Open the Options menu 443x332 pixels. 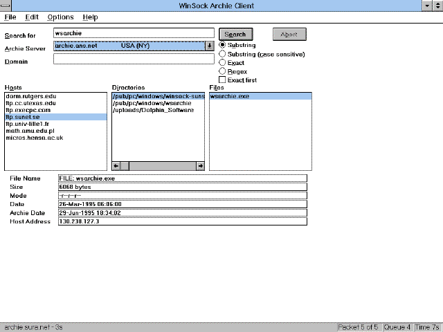coord(60,17)
